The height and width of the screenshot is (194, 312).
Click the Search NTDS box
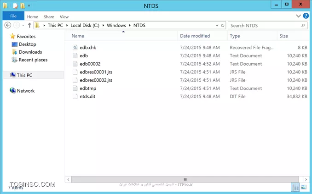267,25
